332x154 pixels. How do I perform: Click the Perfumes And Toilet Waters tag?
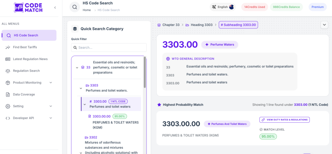227,124
